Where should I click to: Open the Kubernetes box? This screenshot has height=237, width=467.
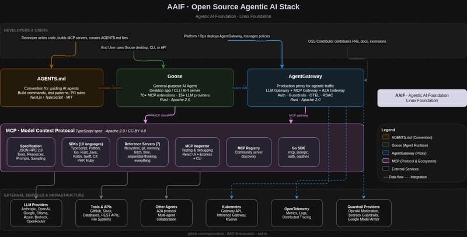[x=232, y=213]
